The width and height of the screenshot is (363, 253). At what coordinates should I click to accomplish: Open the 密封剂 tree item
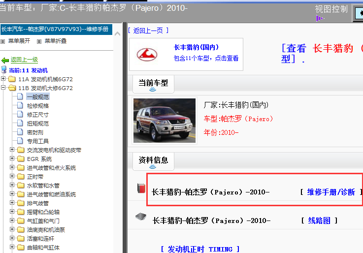pyautogui.click(x=35, y=132)
